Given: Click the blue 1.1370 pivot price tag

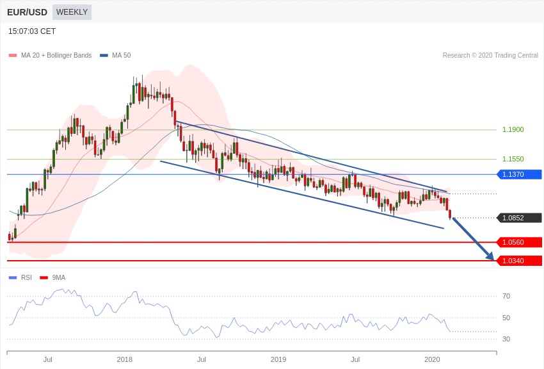Looking at the screenshot, I should click(x=519, y=174).
